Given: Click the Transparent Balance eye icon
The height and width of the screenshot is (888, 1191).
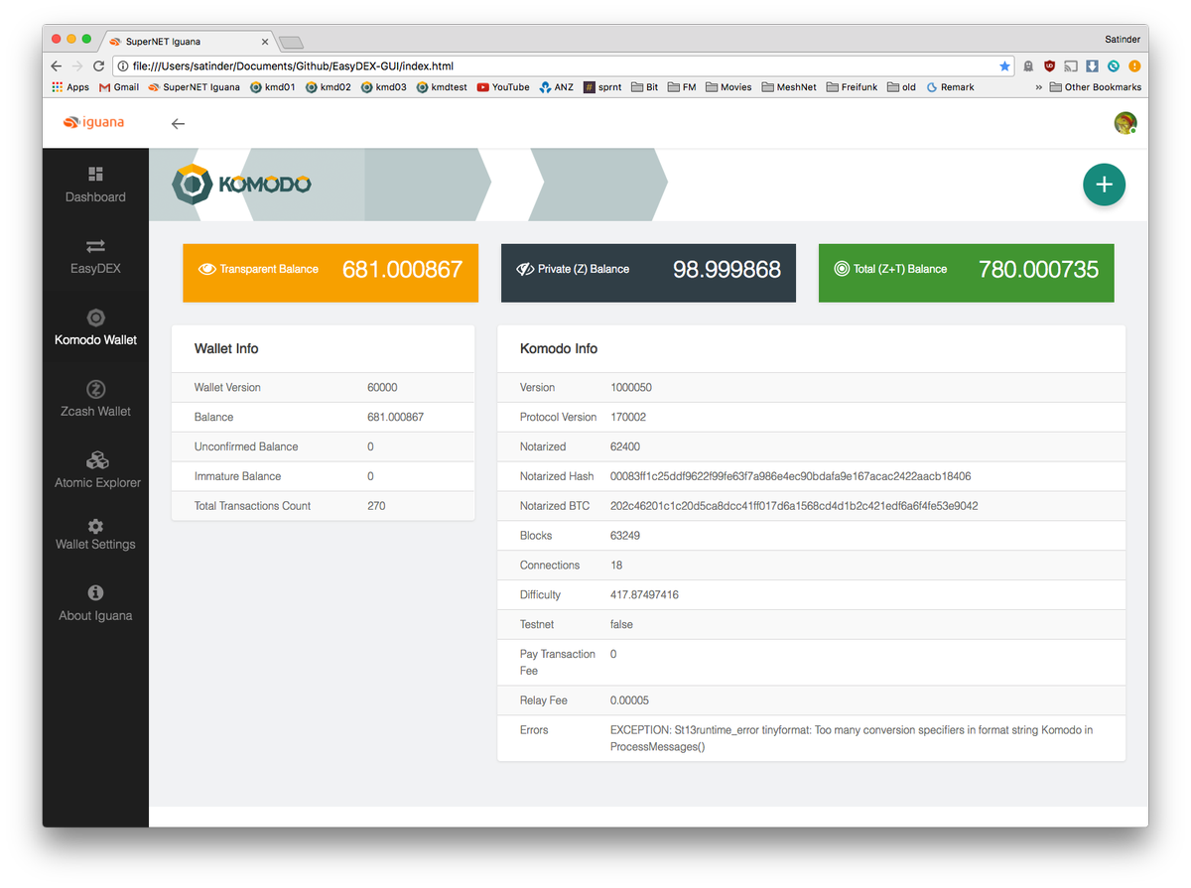Looking at the screenshot, I should coord(207,269).
